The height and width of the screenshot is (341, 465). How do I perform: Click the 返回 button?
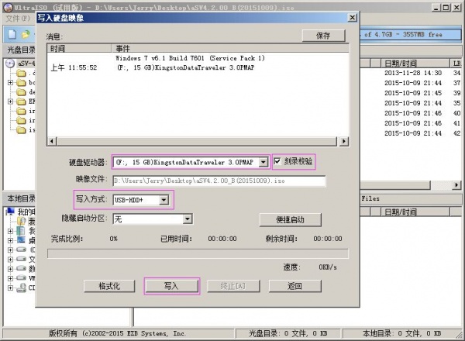(294, 286)
